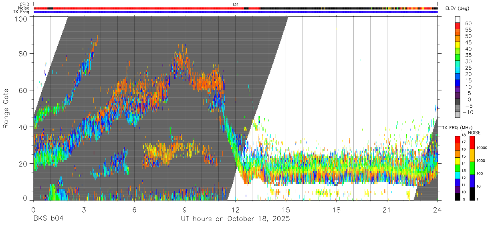Pick the green segment of the NOISE colorbar

click(472, 168)
